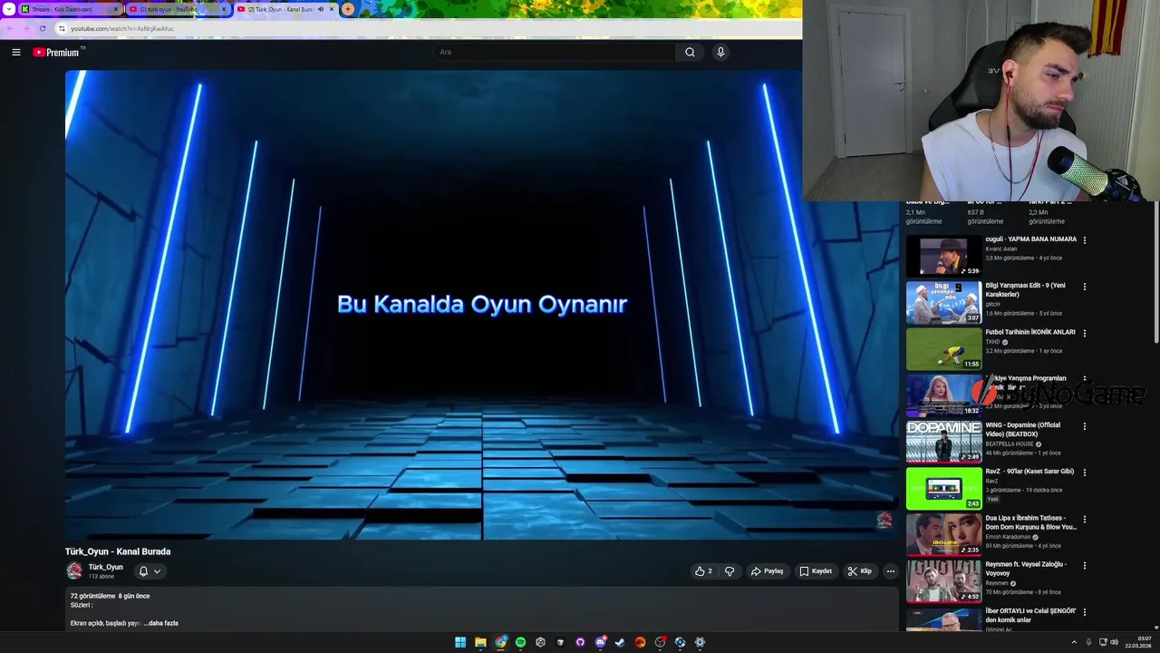The width and height of the screenshot is (1160, 653).
Task: Open File Explorer from taskbar
Action: pos(480,642)
